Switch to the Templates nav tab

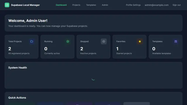click(91, 5)
